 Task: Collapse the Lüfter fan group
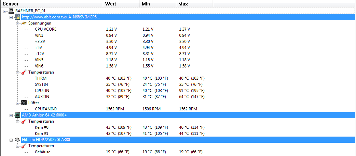click(17, 103)
